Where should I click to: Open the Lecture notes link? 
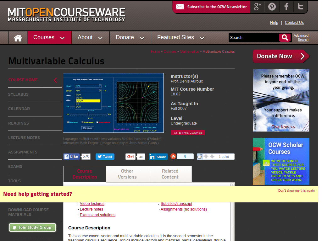point(91,209)
